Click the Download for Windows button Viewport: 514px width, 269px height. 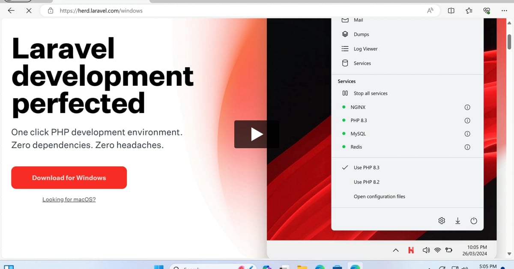pos(69,178)
